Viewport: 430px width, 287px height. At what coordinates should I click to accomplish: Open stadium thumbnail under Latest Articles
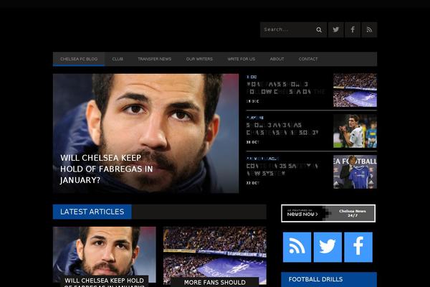pyautogui.click(x=215, y=252)
